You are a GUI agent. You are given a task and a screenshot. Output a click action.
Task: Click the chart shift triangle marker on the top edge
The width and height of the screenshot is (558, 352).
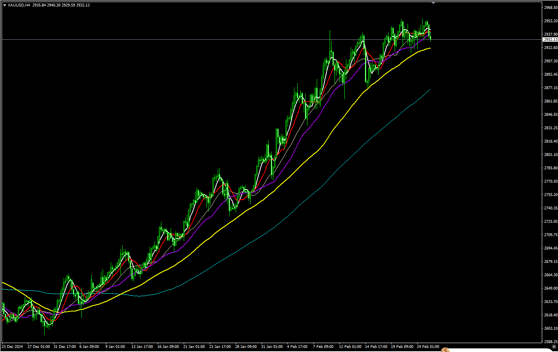point(433,3)
